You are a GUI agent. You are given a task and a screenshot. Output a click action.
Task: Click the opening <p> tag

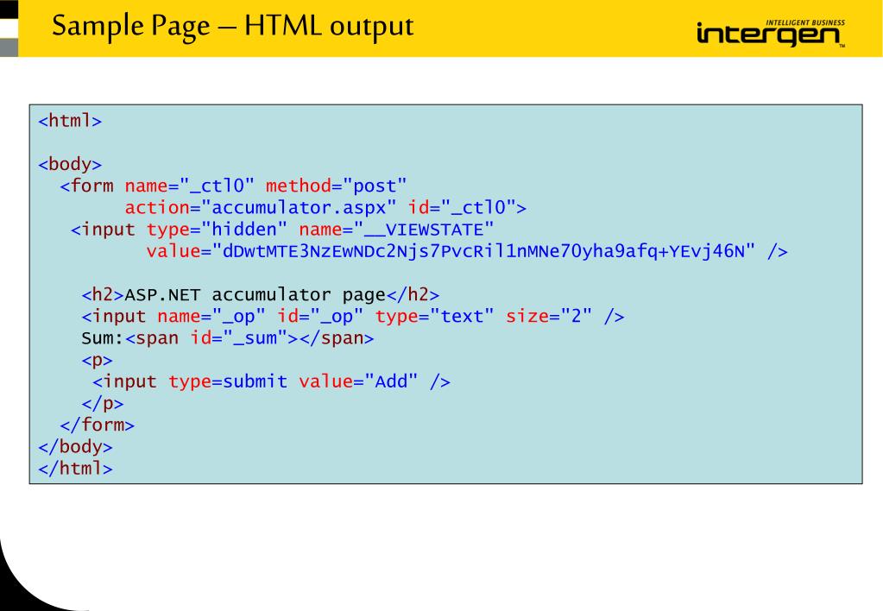coord(97,361)
